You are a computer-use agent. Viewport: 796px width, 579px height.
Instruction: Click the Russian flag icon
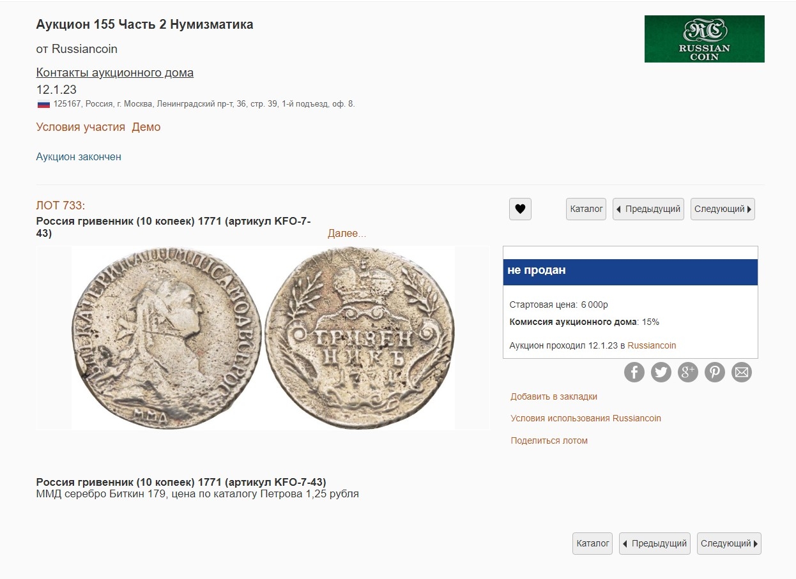(43, 104)
